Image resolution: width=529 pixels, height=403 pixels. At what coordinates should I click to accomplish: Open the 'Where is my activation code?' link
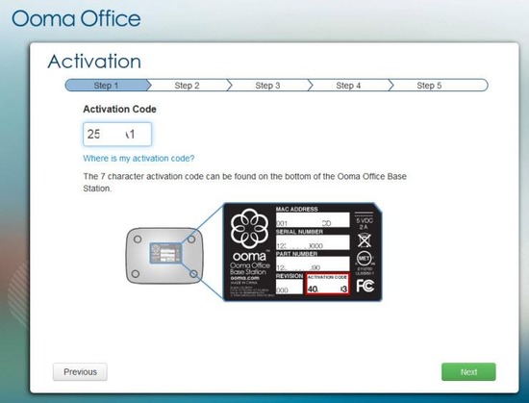tap(139, 158)
